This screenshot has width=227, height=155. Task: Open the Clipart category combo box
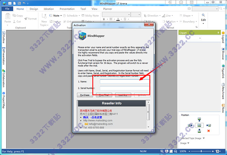pos(190,38)
